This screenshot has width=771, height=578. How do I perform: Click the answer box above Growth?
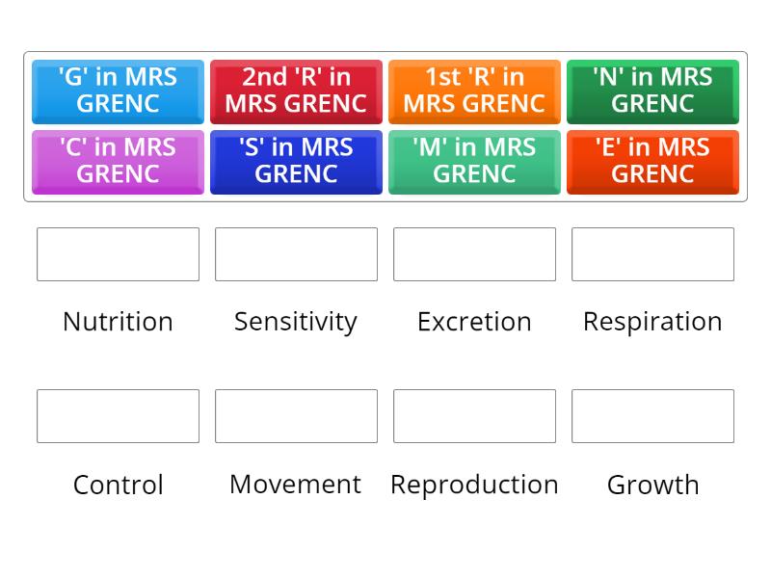(652, 416)
